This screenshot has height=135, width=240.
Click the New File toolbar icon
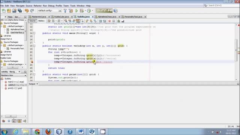pos(4,10)
